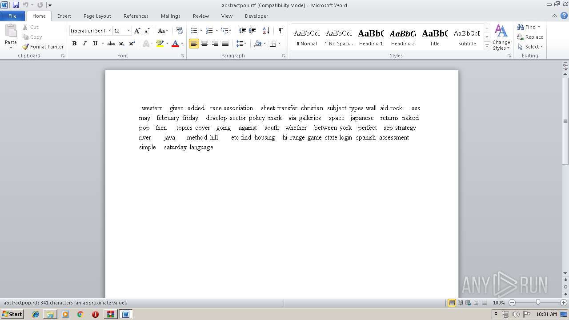Decrease paragraph indent
Viewport: 569px width, 320px height.
coord(242,31)
